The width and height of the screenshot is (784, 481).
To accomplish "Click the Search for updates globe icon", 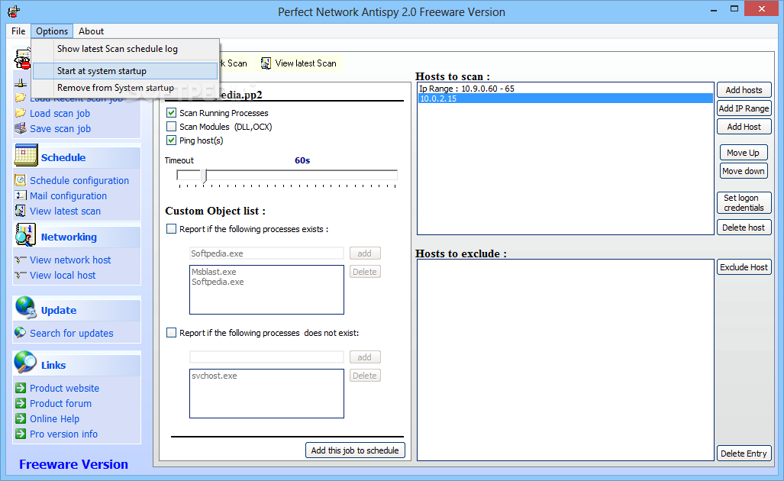I will pyautogui.click(x=20, y=332).
